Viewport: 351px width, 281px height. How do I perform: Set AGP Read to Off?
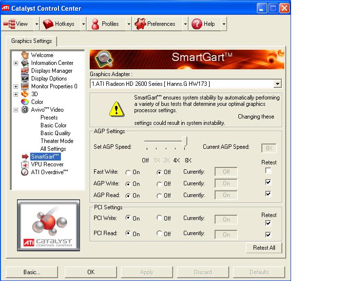tap(159, 196)
